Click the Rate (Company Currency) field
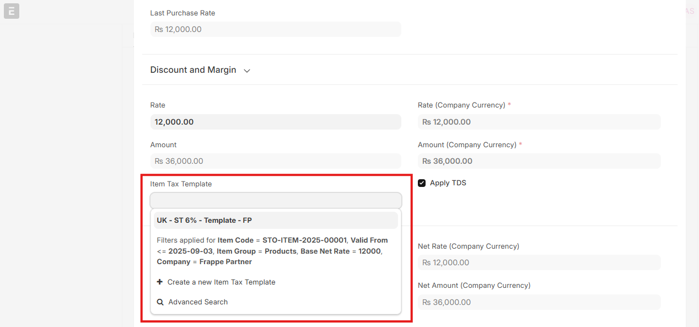The height and width of the screenshot is (327, 699). click(x=539, y=122)
